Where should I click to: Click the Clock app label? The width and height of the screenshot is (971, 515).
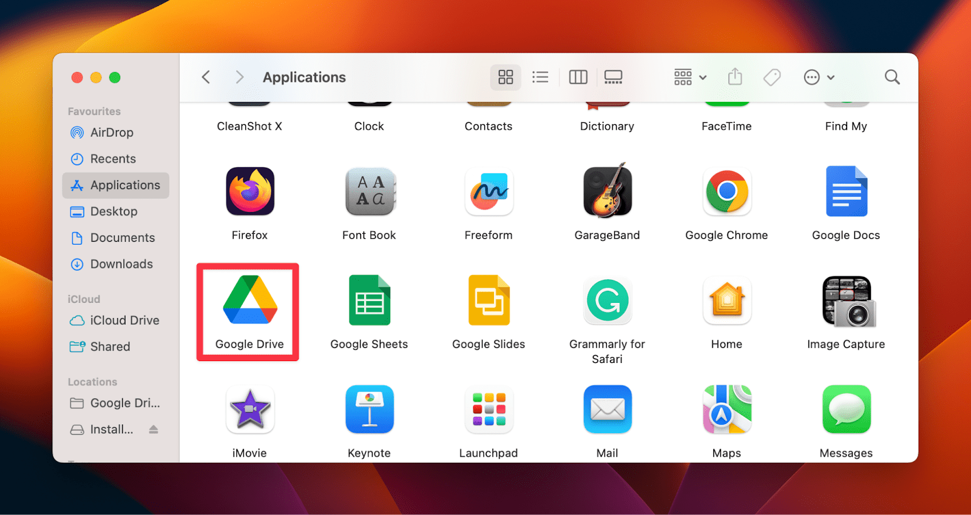[x=369, y=126]
